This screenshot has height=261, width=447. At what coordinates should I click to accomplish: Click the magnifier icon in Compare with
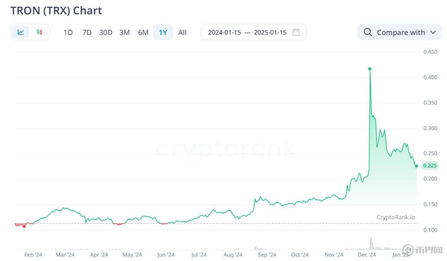pyautogui.click(x=368, y=32)
